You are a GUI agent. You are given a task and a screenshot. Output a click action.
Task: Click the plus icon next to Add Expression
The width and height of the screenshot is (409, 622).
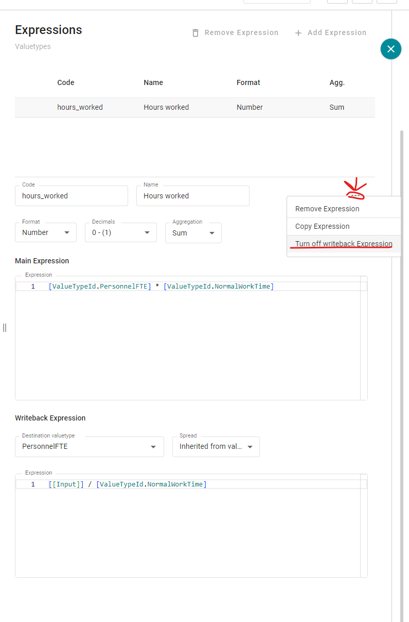click(x=298, y=33)
